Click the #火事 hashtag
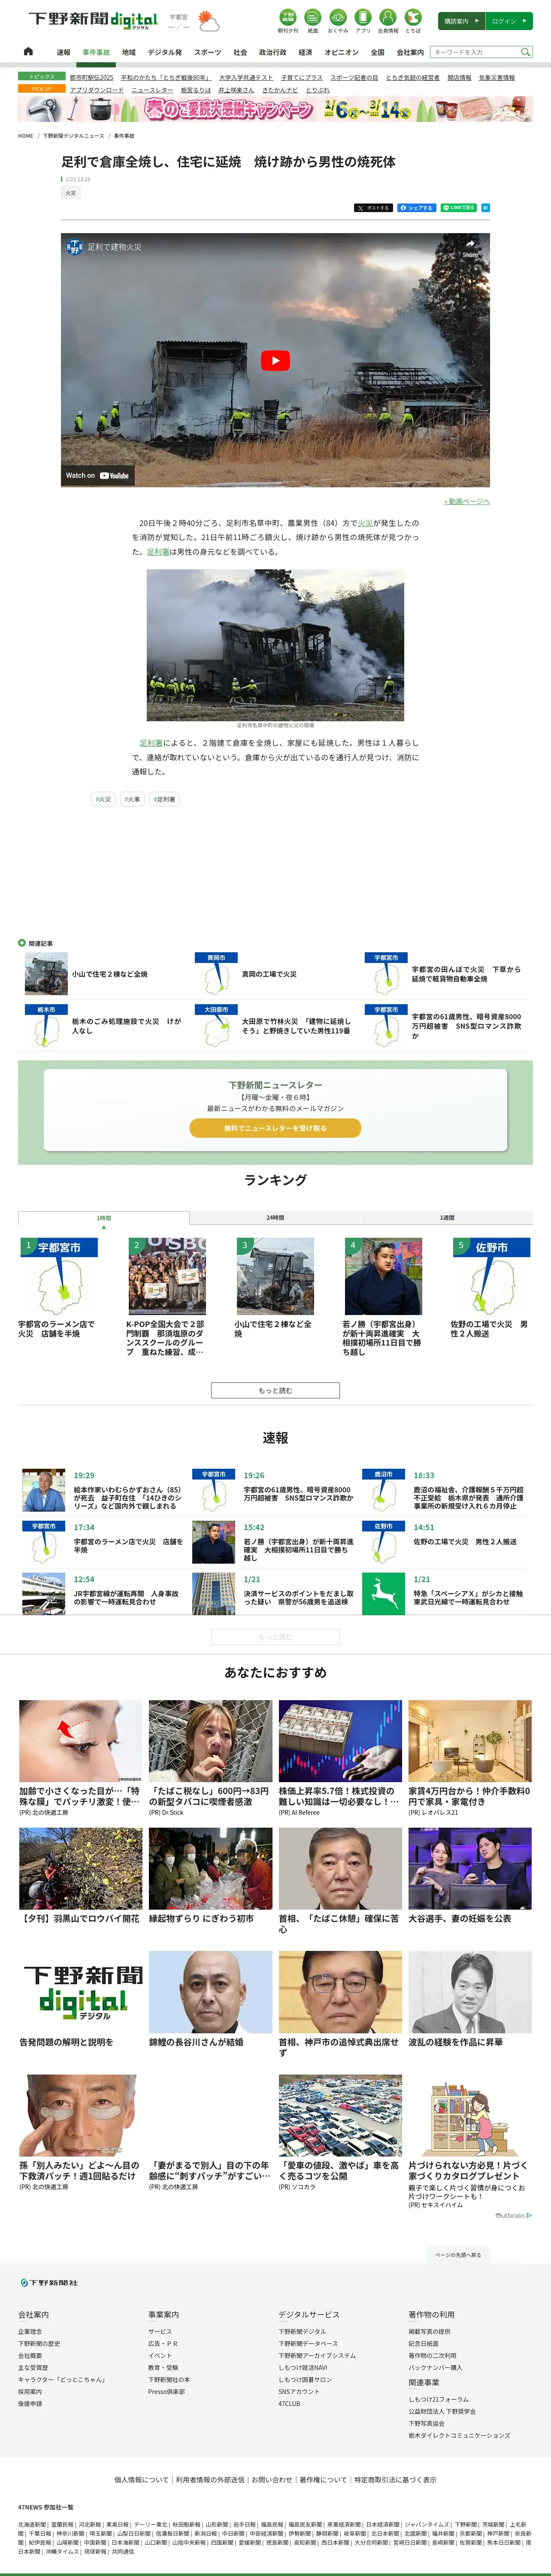 click(132, 799)
